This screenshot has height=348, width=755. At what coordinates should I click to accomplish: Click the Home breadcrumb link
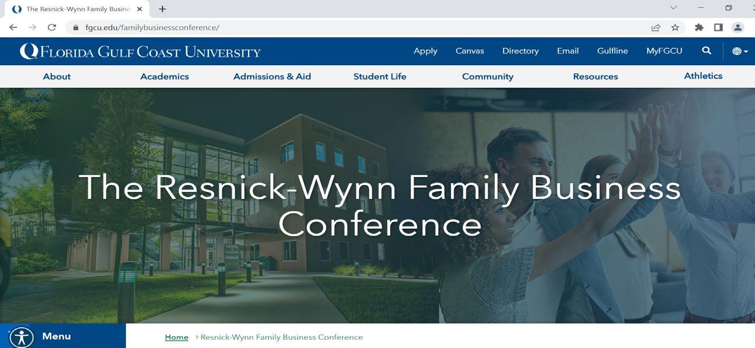pos(176,338)
